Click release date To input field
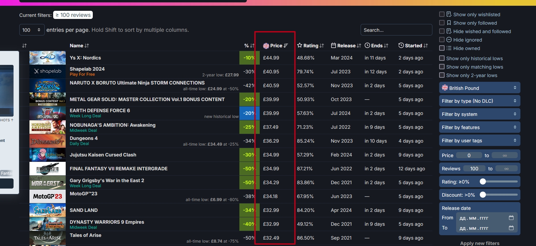536x246 pixels. pyautogui.click(x=486, y=228)
